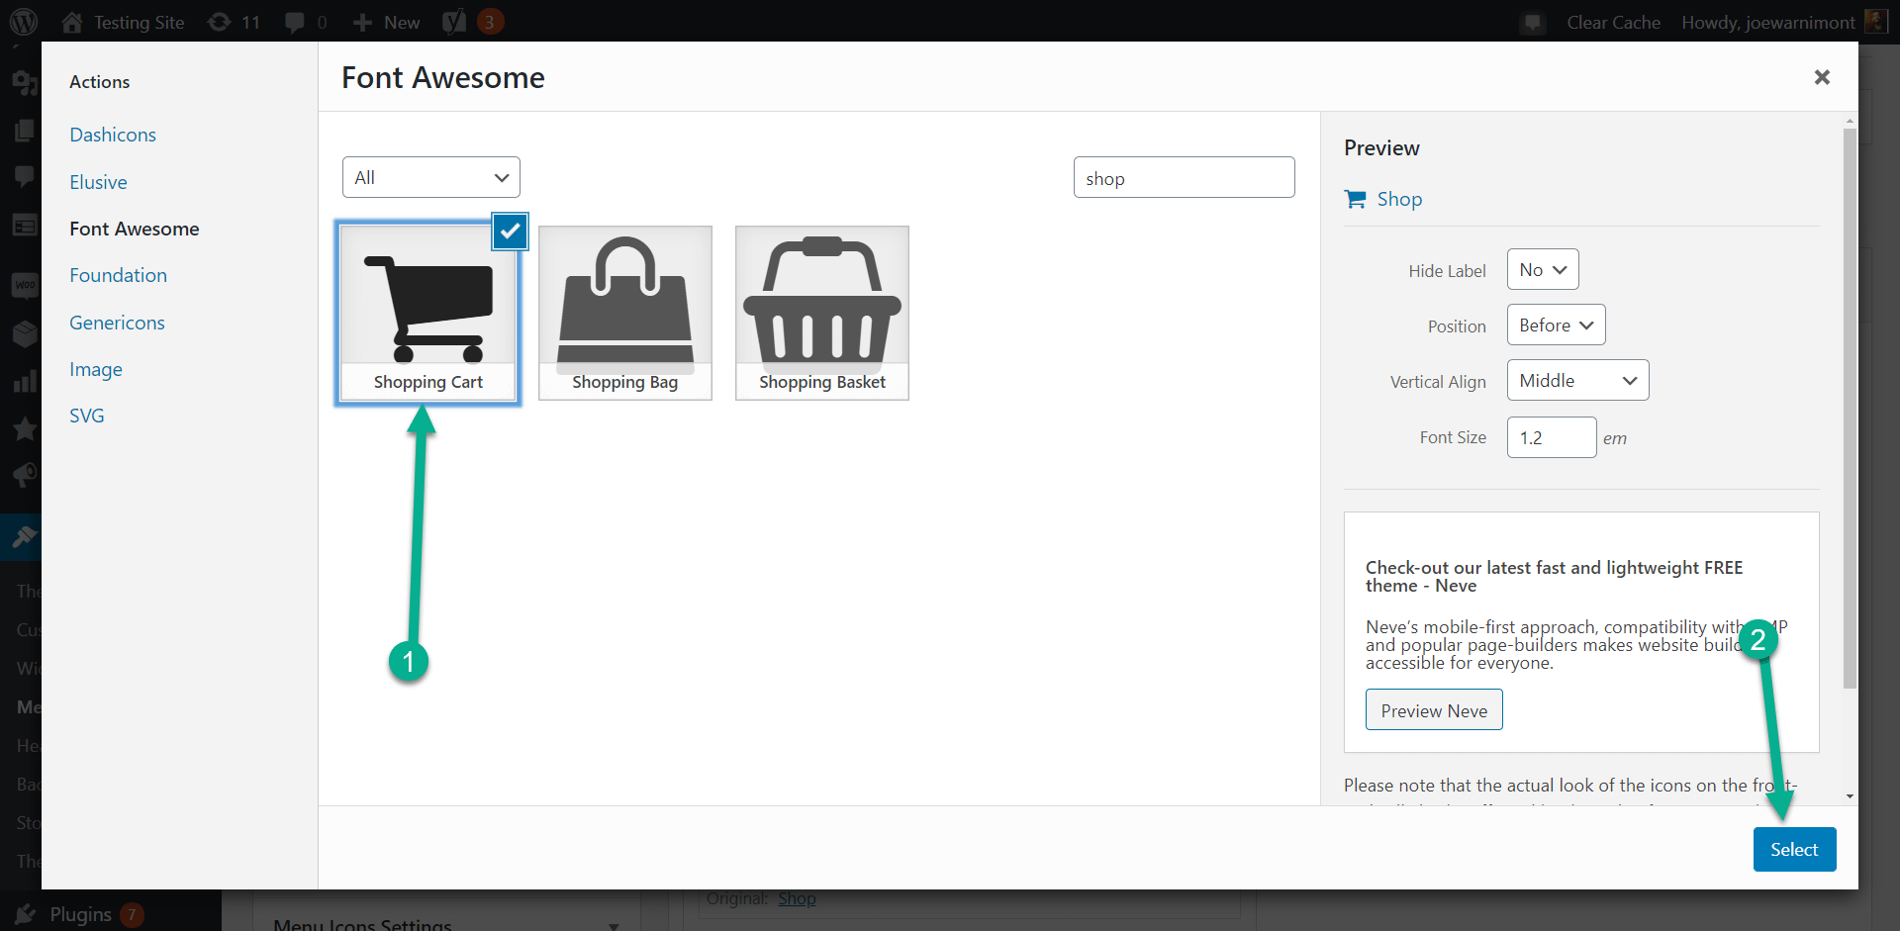Change Hide Label to Yes
1900x931 pixels.
click(1541, 269)
